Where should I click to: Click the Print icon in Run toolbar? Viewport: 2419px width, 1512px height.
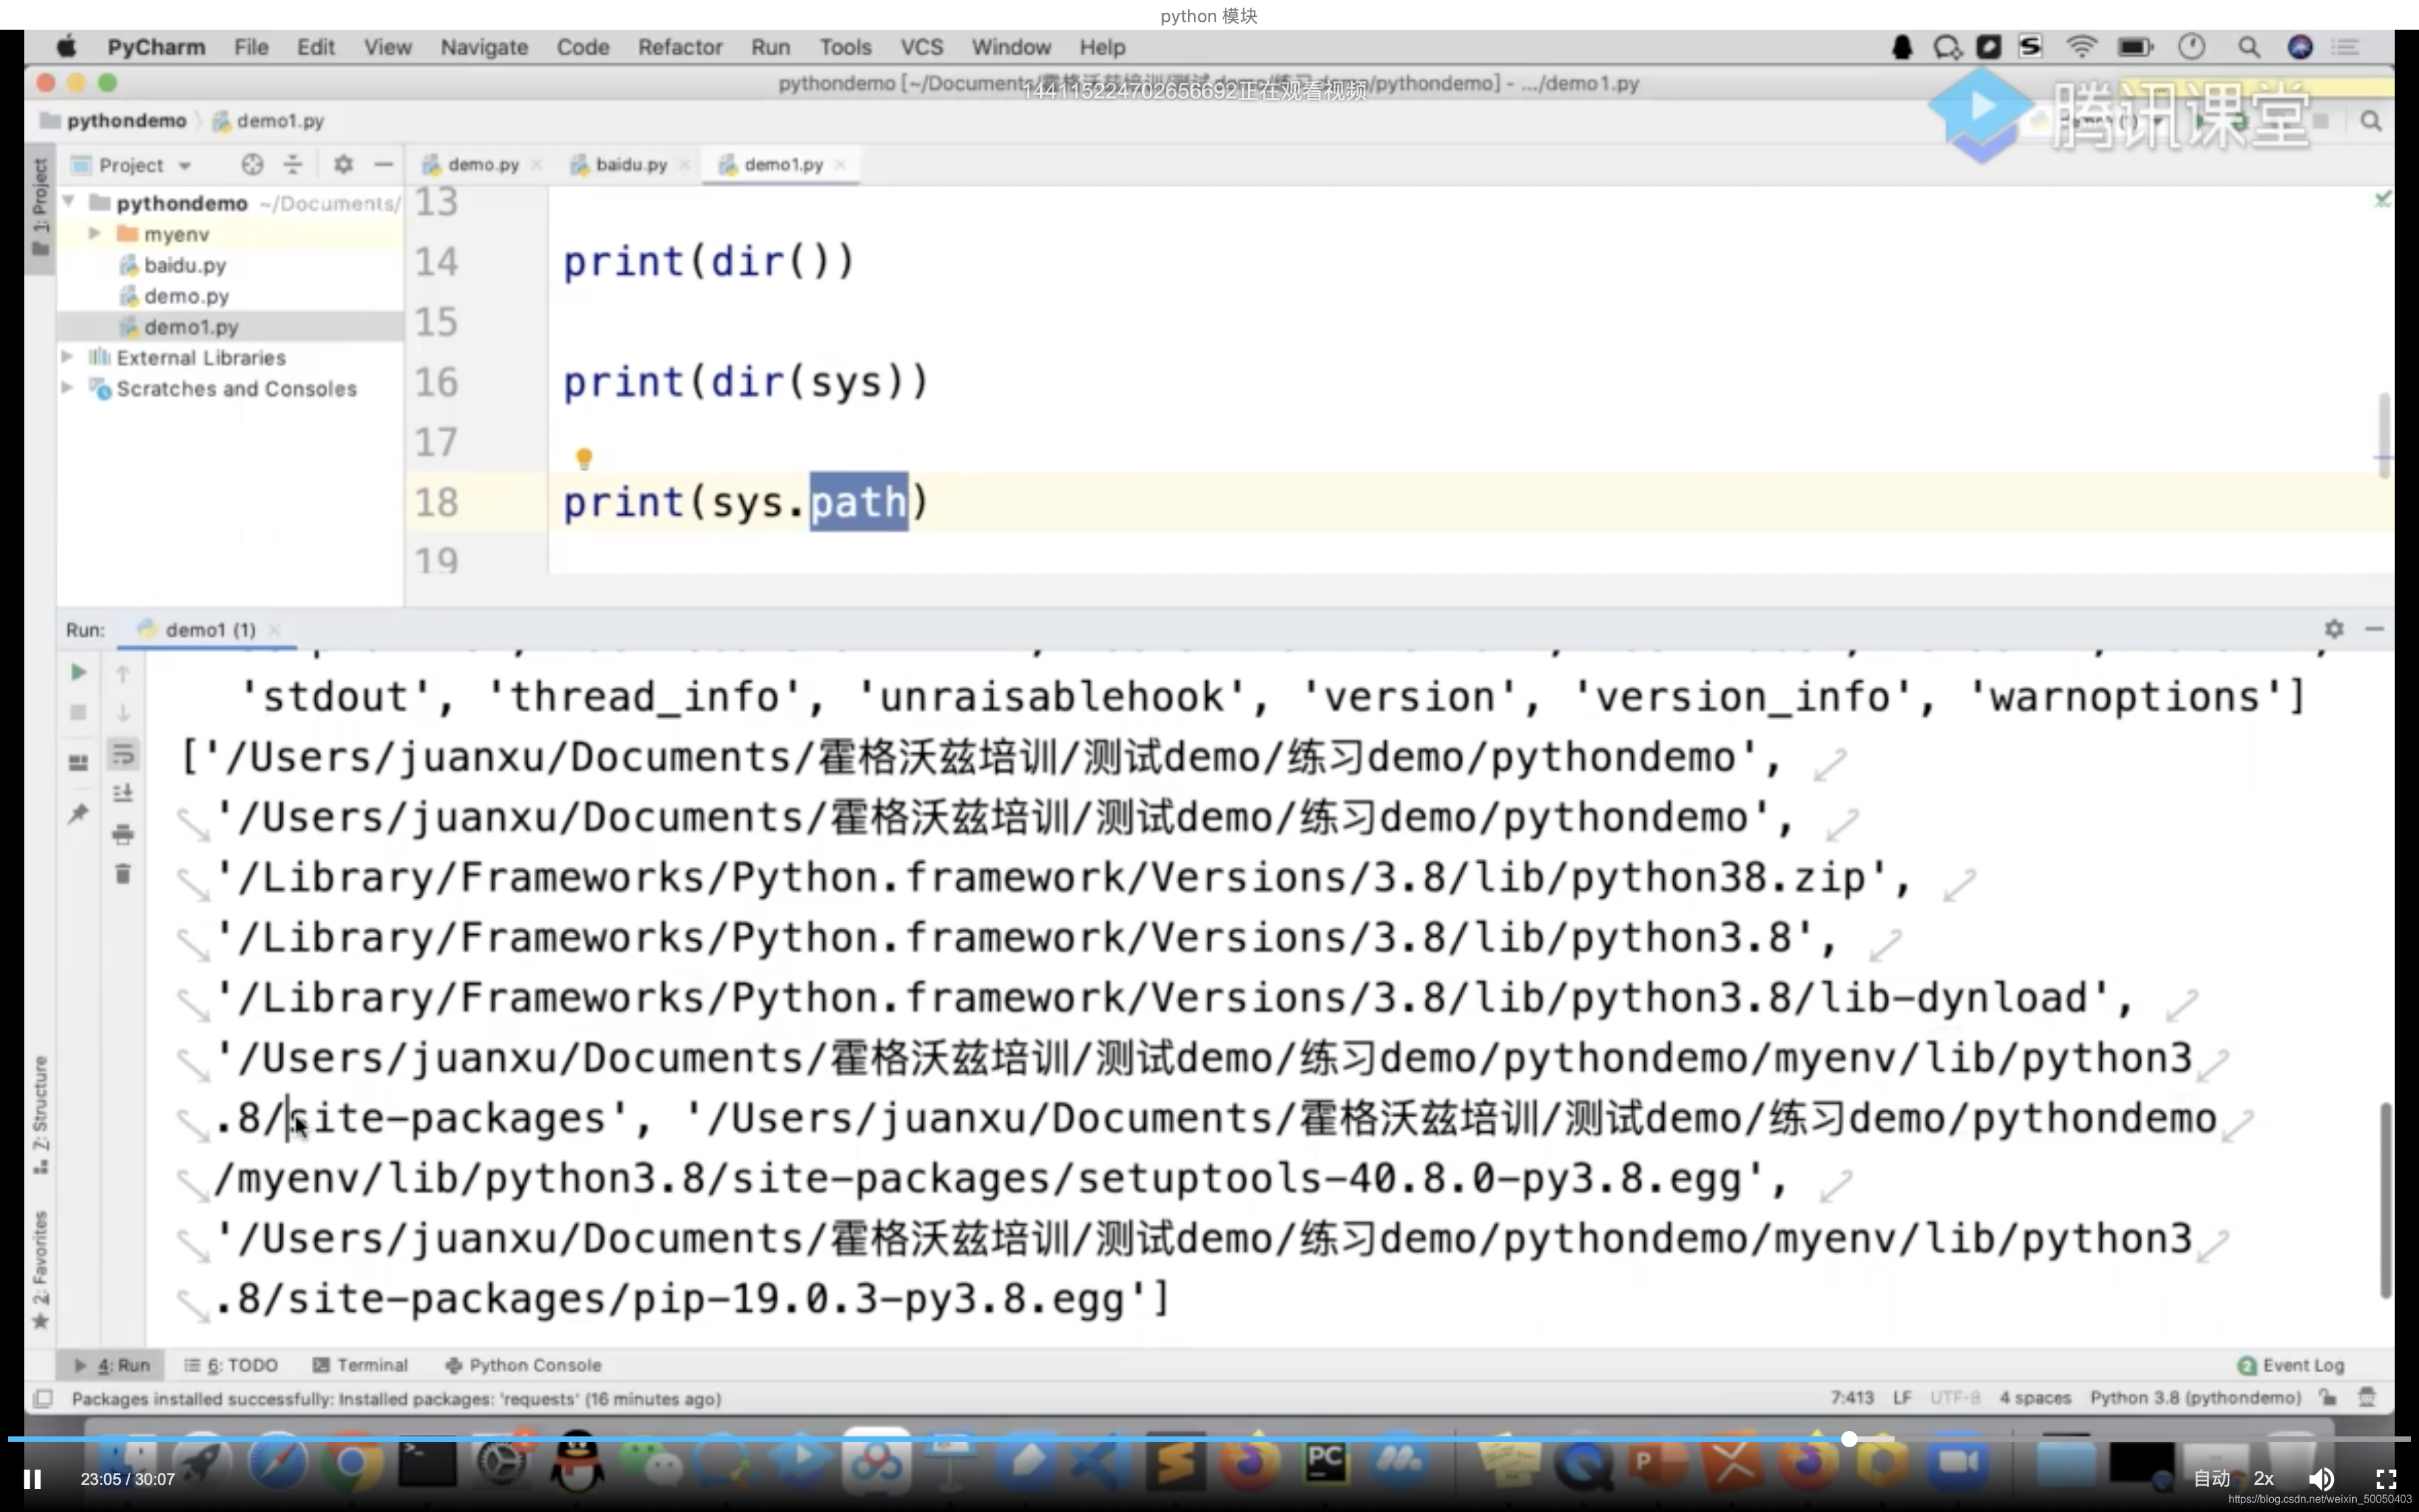tap(123, 834)
